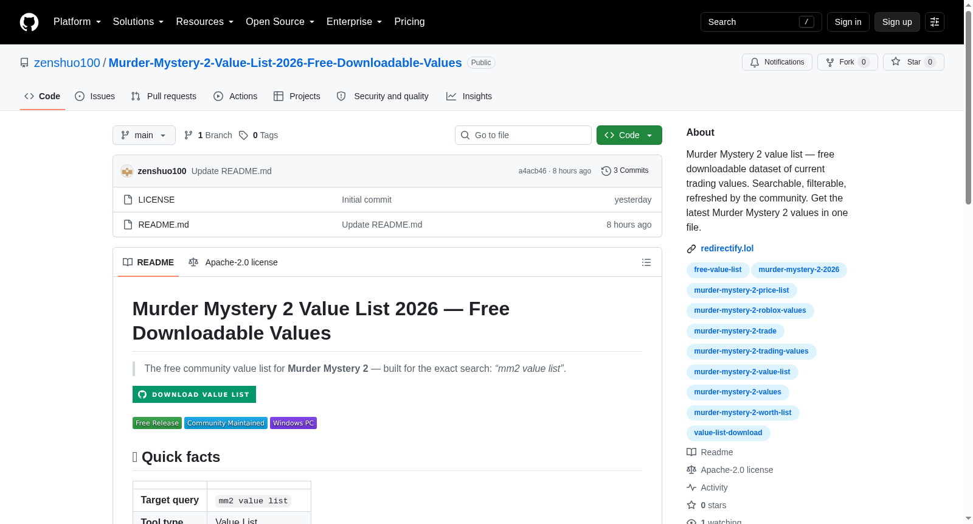The image size is (973, 524).
Task: Open the Issues tab
Action: click(95, 96)
